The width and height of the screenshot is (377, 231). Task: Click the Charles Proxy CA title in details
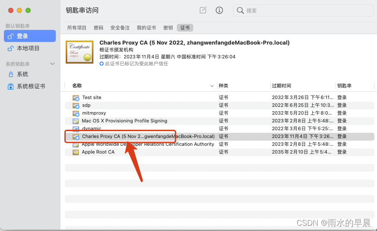(x=195, y=42)
